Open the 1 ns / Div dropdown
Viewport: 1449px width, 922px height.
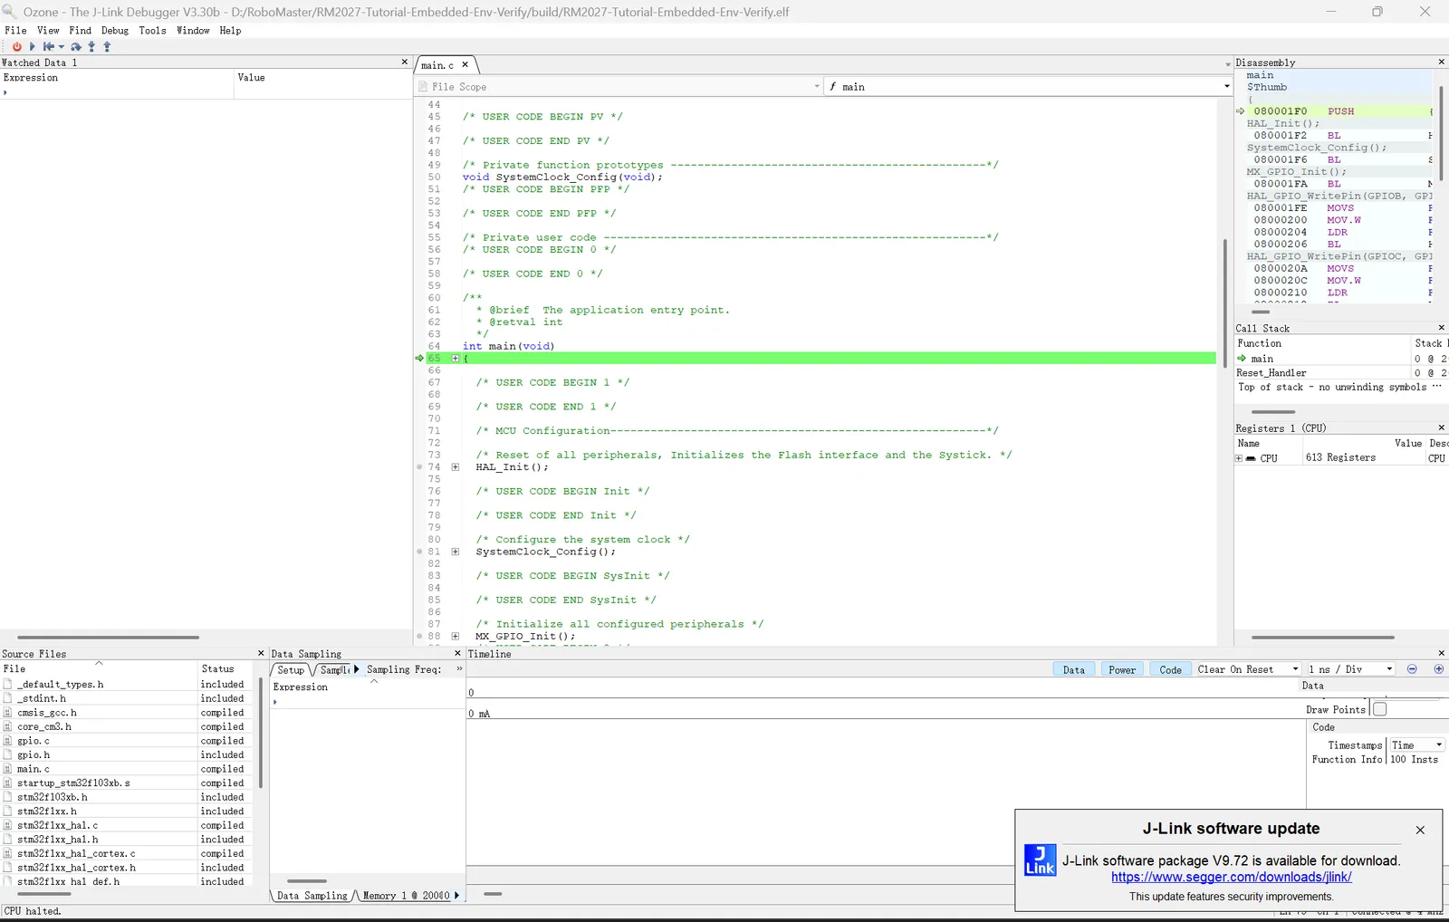point(1350,669)
